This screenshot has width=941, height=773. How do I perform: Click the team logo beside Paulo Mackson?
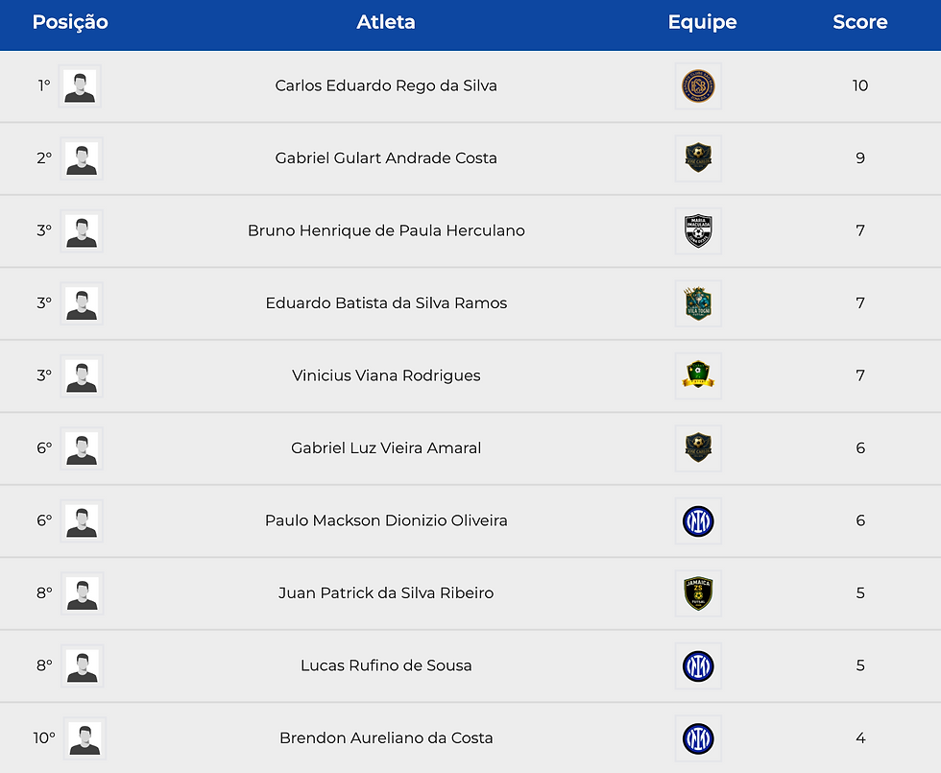pos(698,521)
